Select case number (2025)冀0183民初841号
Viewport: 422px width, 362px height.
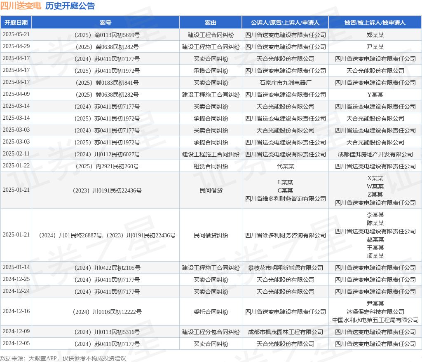(x=107, y=83)
